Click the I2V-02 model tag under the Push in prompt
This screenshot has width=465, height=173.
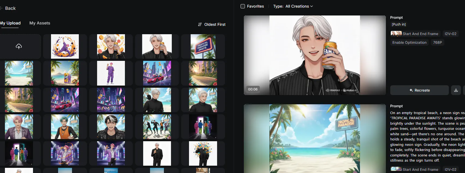451,34
